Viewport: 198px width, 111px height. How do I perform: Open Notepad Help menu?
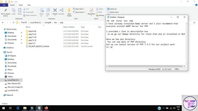[x=131, y=21]
